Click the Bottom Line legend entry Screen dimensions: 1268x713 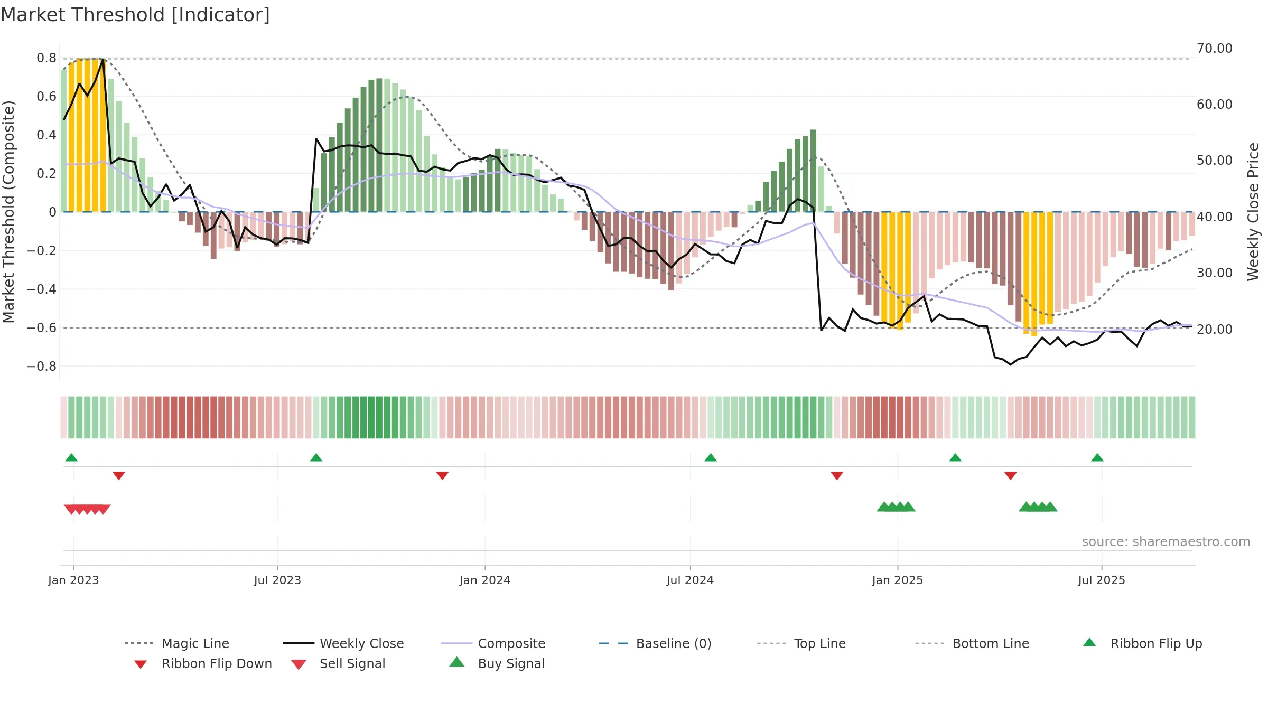pos(972,643)
